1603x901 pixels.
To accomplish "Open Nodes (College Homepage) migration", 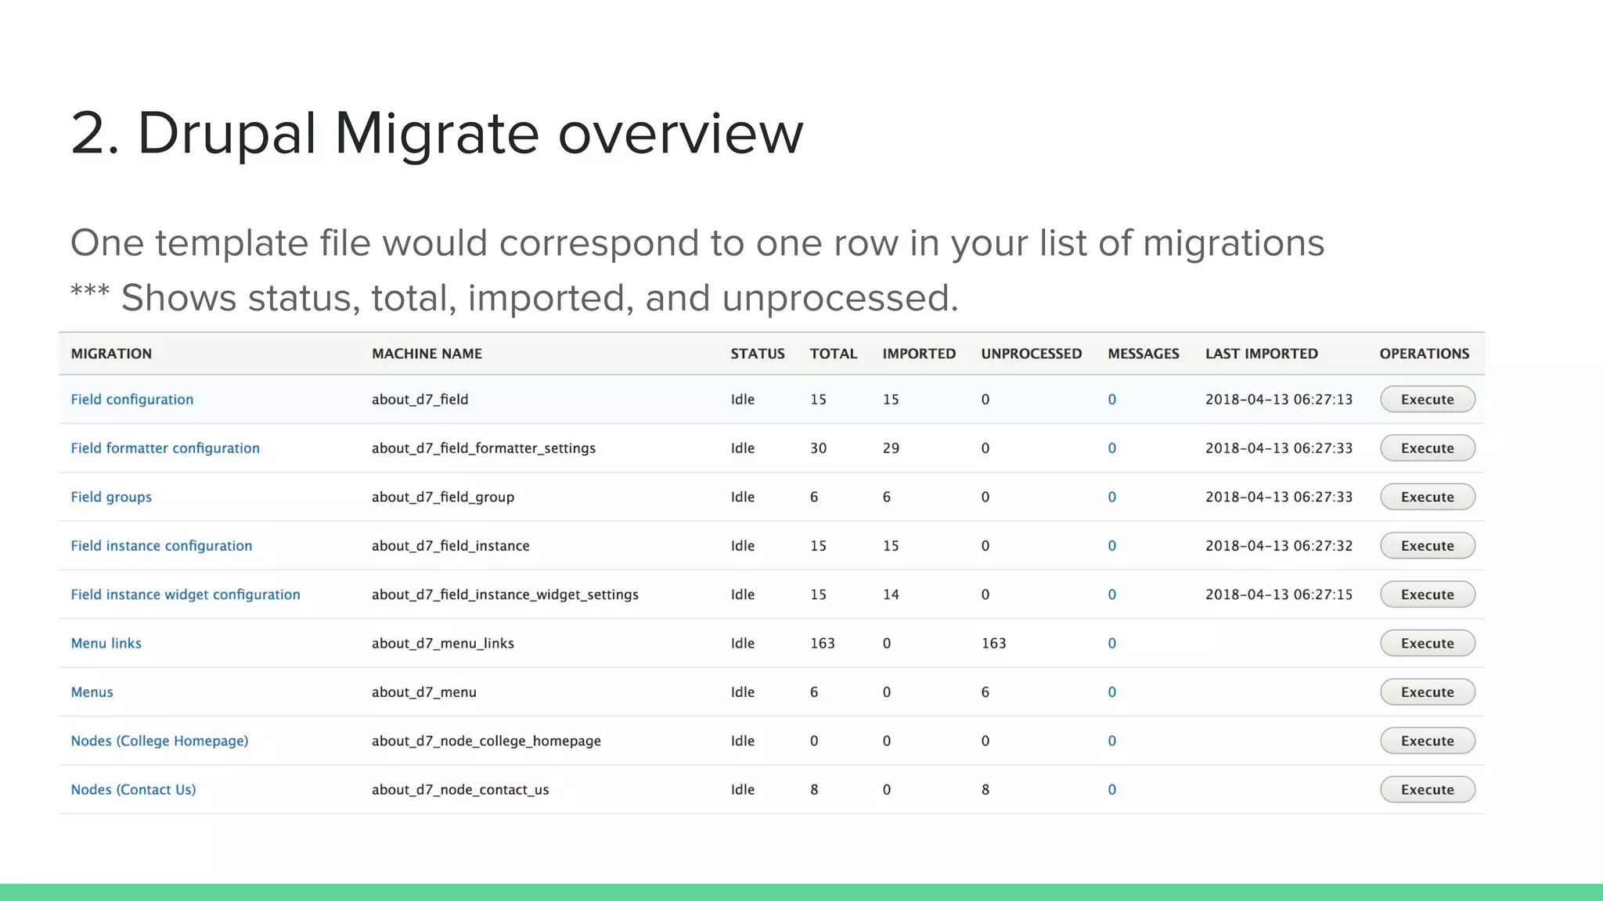I will click(x=159, y=741).
